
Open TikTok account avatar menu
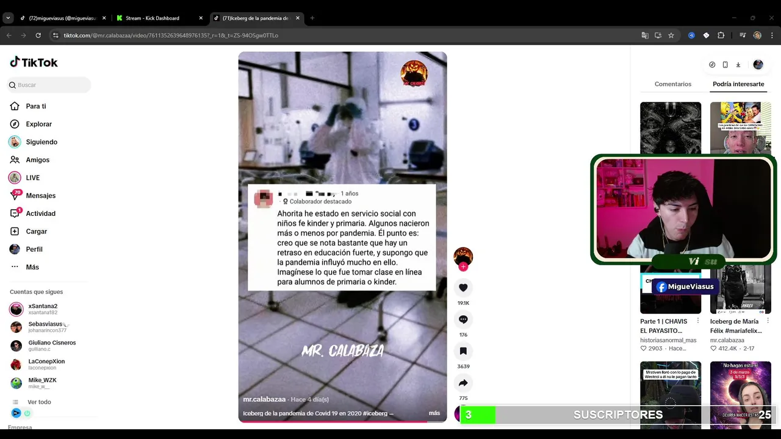point(758,65)
